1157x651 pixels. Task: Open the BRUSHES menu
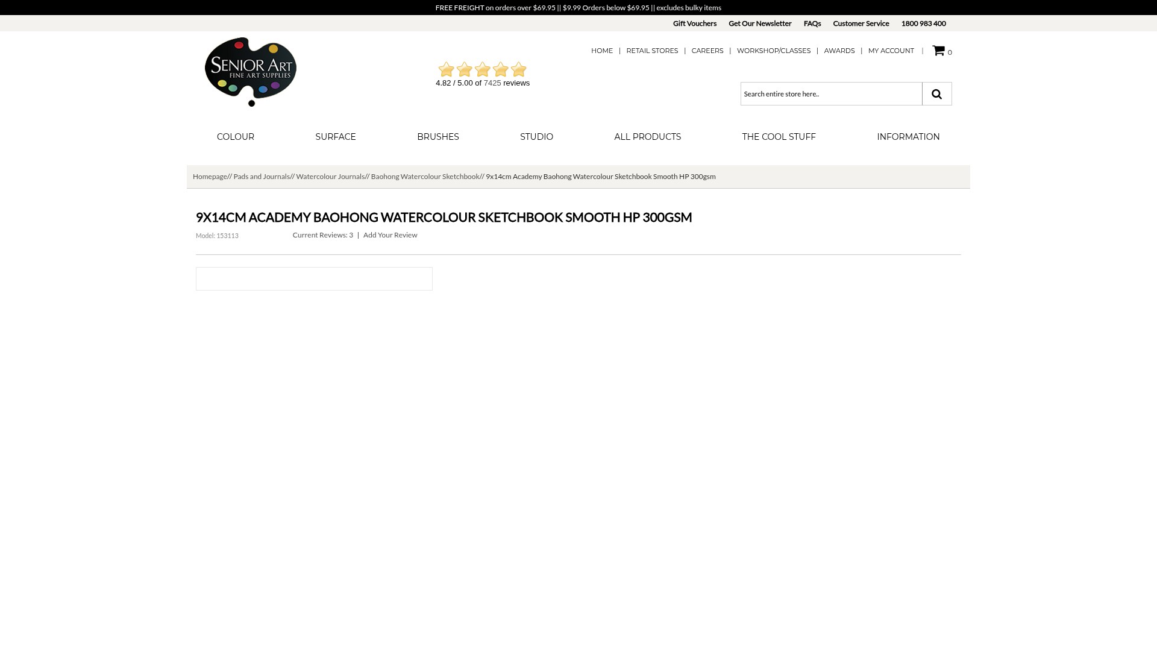[x=438, y=137]
